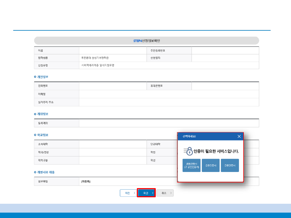The height and width of the screenshot is (218, 291).
Task: Go back with the 이전 button
Action: point(129,193)
